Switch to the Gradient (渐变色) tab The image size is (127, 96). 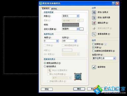[54, 9]
